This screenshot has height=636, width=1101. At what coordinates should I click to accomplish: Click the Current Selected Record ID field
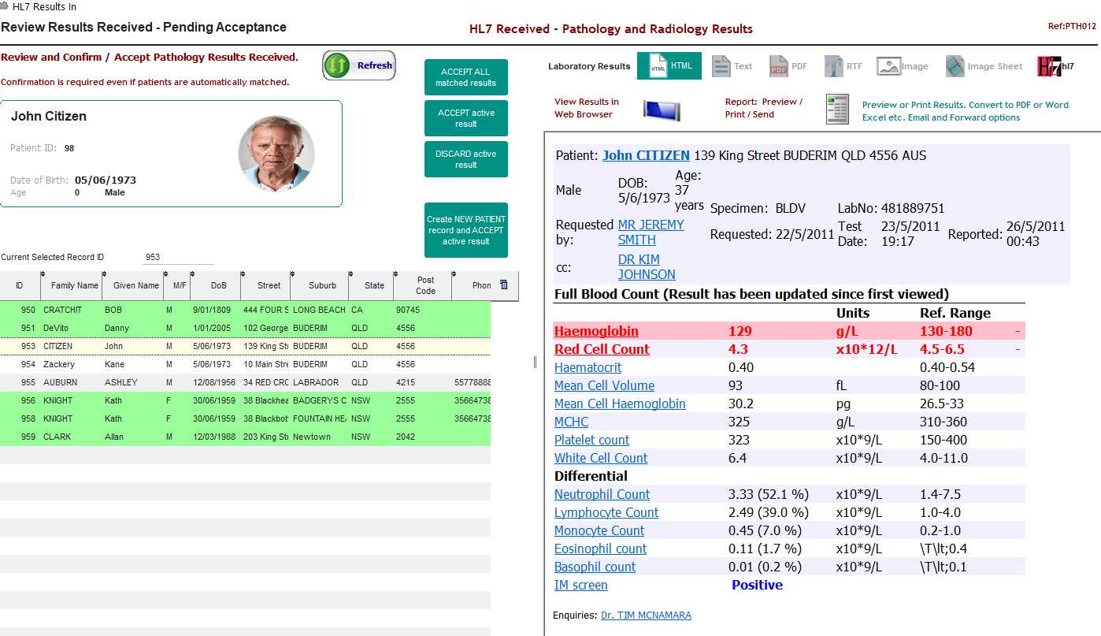179,257
